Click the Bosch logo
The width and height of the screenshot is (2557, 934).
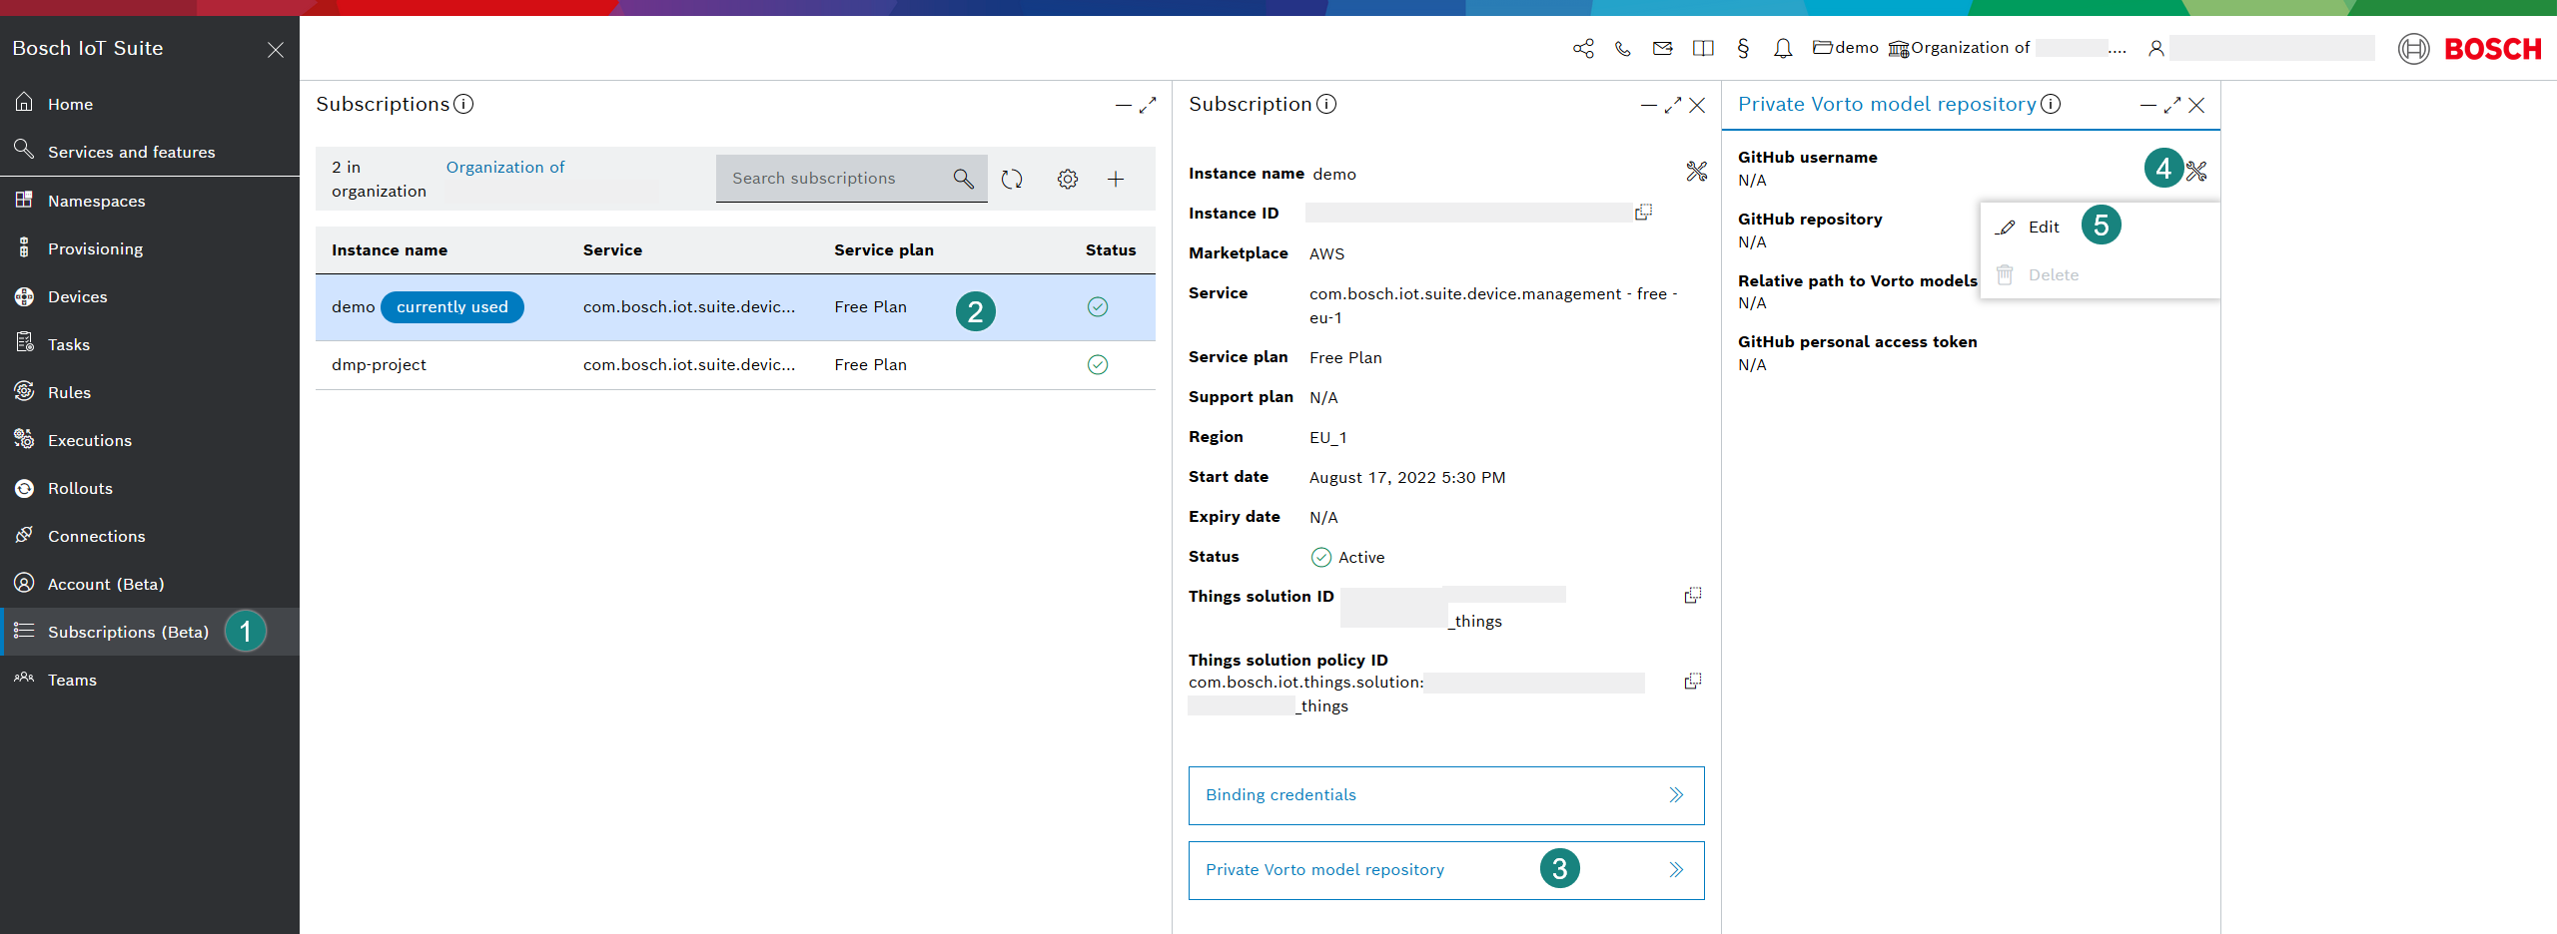2469,49
